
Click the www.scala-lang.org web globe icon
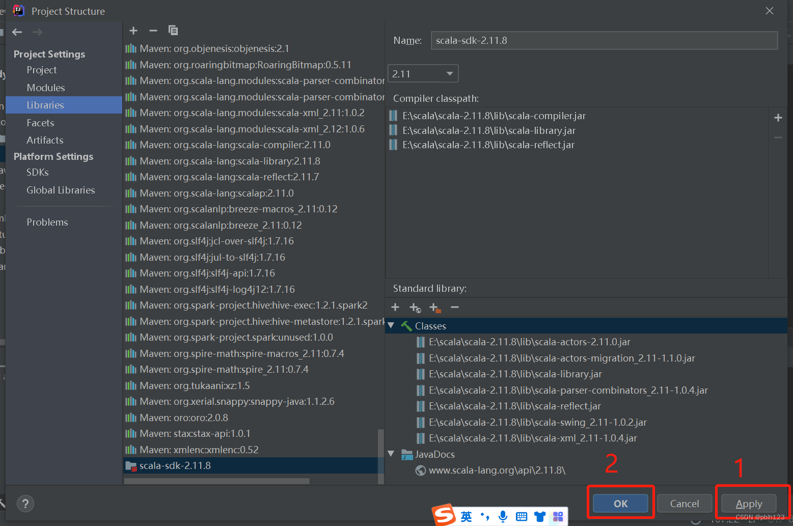[421, 470]
